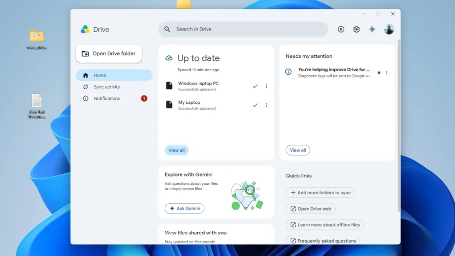Click View files shared with you heading

[195, 233]
